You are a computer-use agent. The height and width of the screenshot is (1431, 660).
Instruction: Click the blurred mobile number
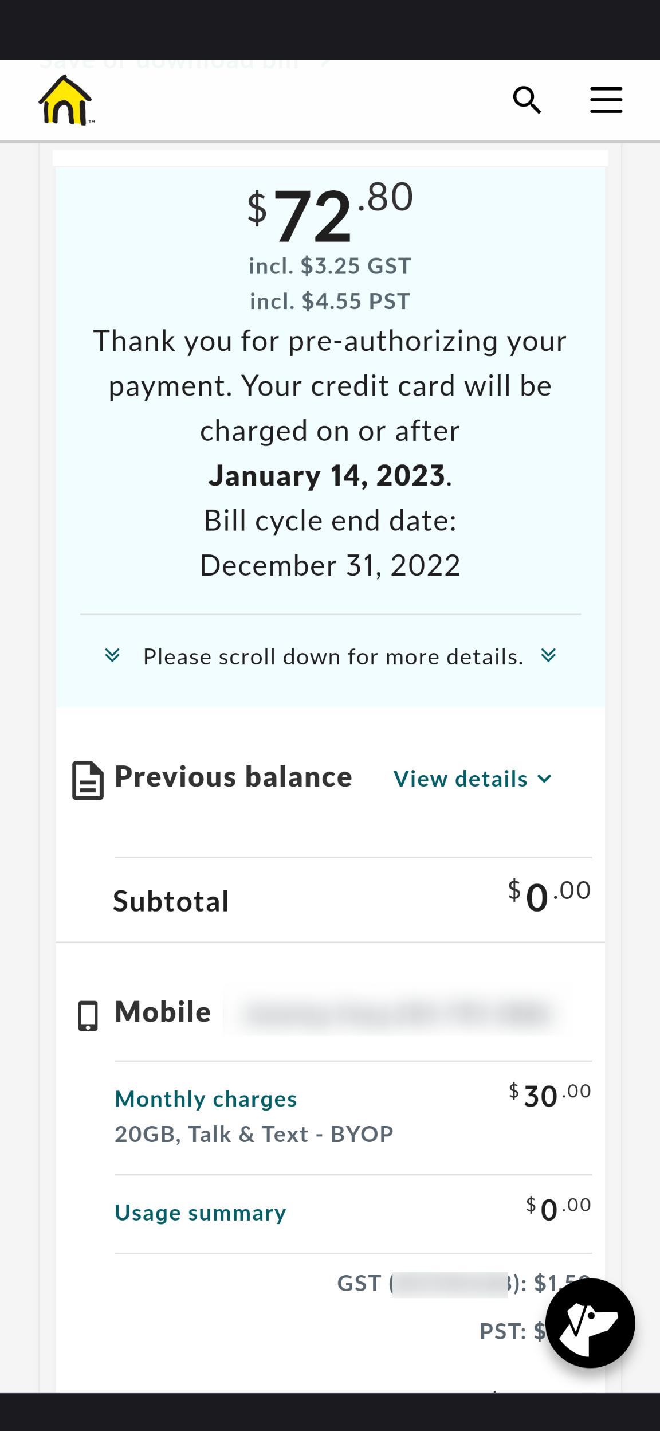395,1014
